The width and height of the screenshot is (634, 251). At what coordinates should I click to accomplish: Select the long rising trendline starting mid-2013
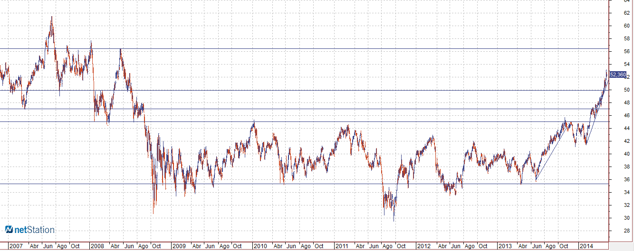click(551, 153)
